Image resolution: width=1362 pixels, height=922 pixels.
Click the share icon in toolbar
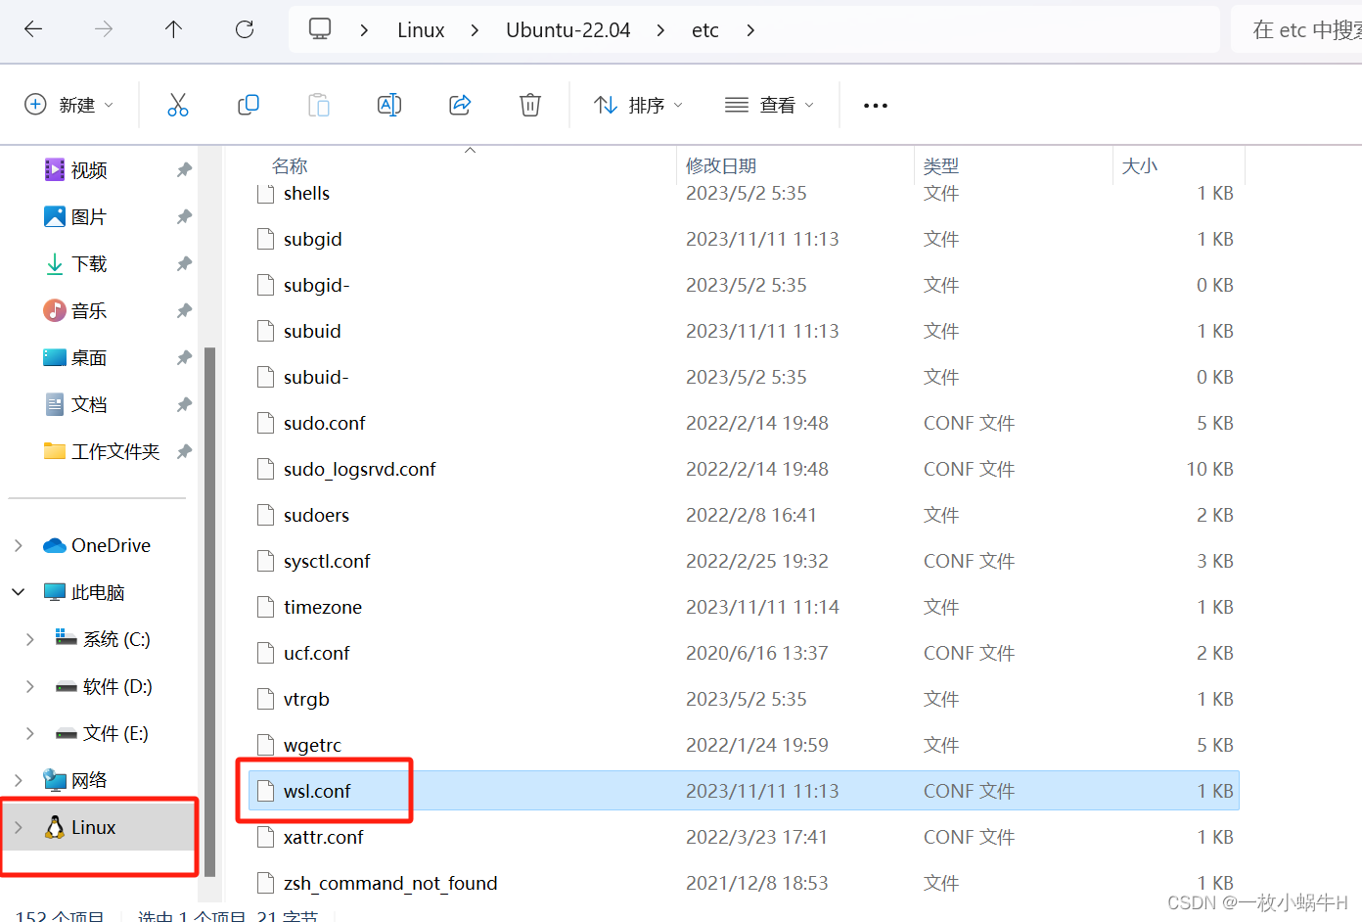click(x=460, y=105)
